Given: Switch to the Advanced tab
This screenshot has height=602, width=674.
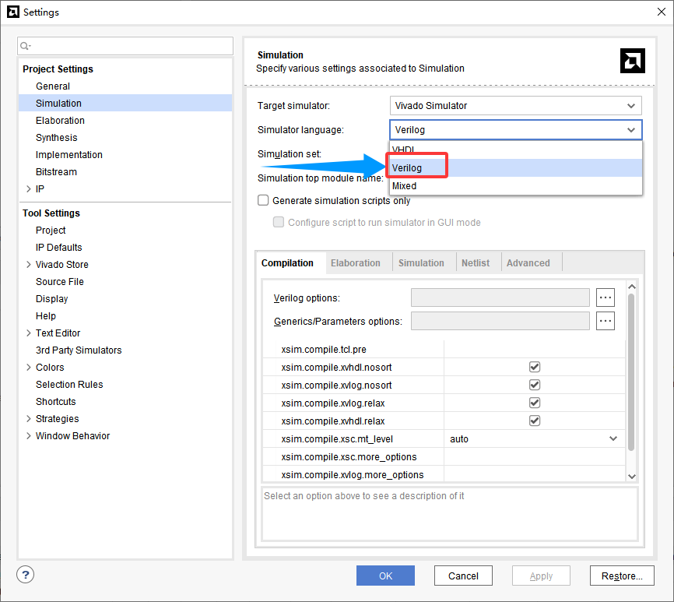Looking at the screenshot, I should pos(528,262).
